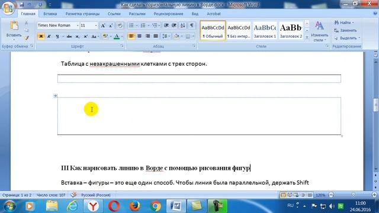Open the Выделить dropdown
Screen dimensions: 379x213
point(347,38)
